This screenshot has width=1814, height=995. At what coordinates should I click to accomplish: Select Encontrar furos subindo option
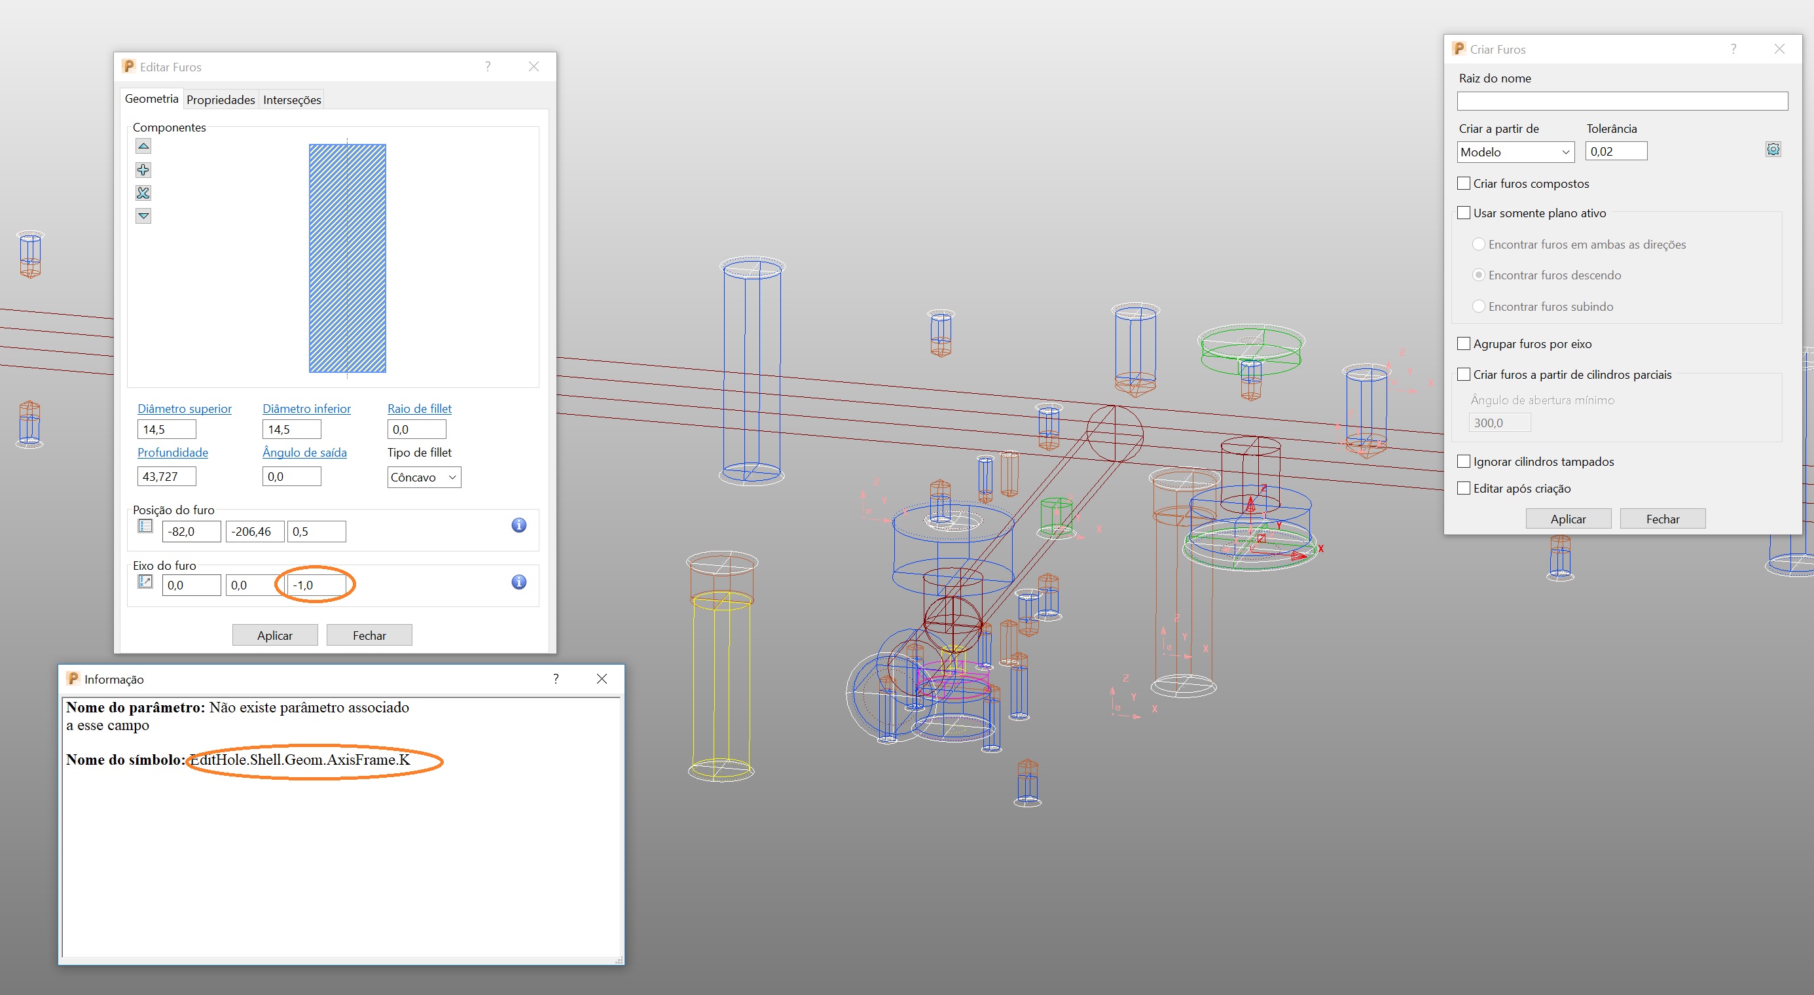pyautogui.click(x=1479, y=306)
